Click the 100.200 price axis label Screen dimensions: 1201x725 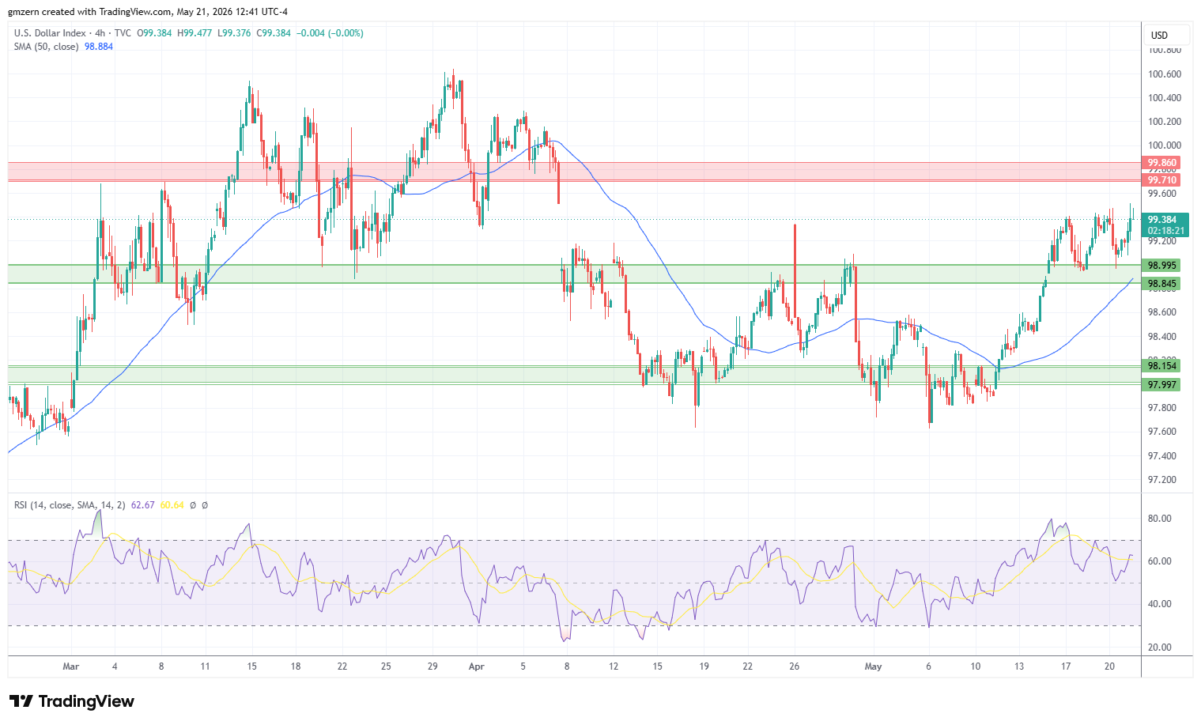[x=1165, y=122]
